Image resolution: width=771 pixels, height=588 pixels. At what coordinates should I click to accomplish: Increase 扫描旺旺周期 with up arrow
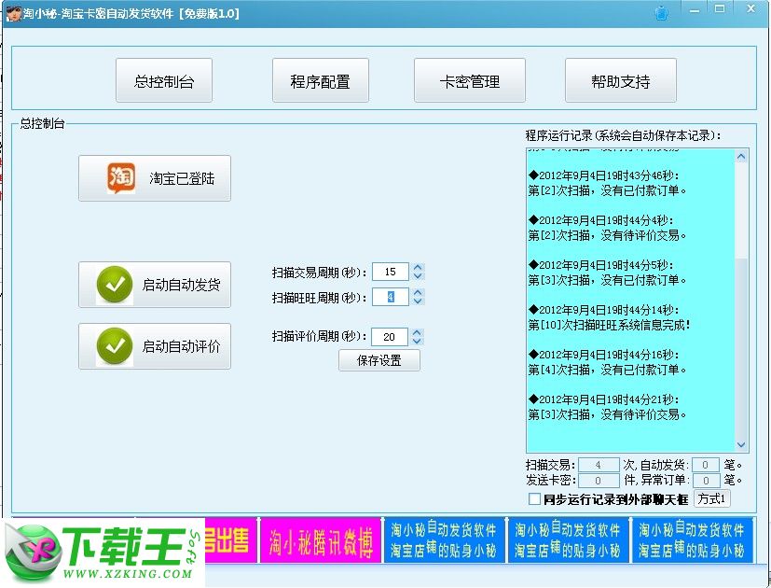pyautogui.click(x=418, y=292)
